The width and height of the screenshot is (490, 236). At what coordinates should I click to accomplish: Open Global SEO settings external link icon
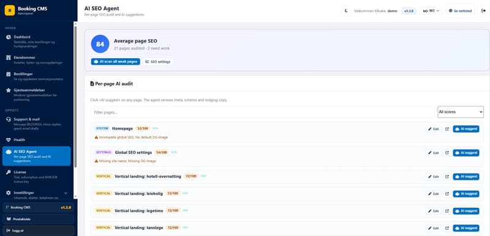pyautogui.click(x=447, y=153)
